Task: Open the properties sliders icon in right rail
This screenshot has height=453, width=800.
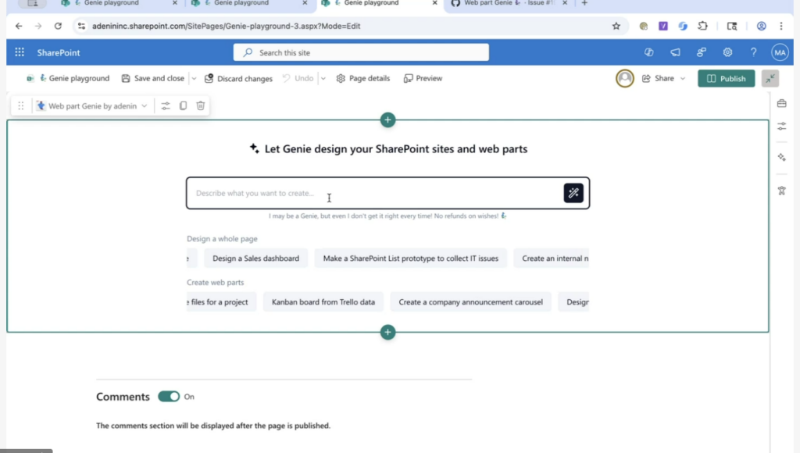Action: [781, 126]
